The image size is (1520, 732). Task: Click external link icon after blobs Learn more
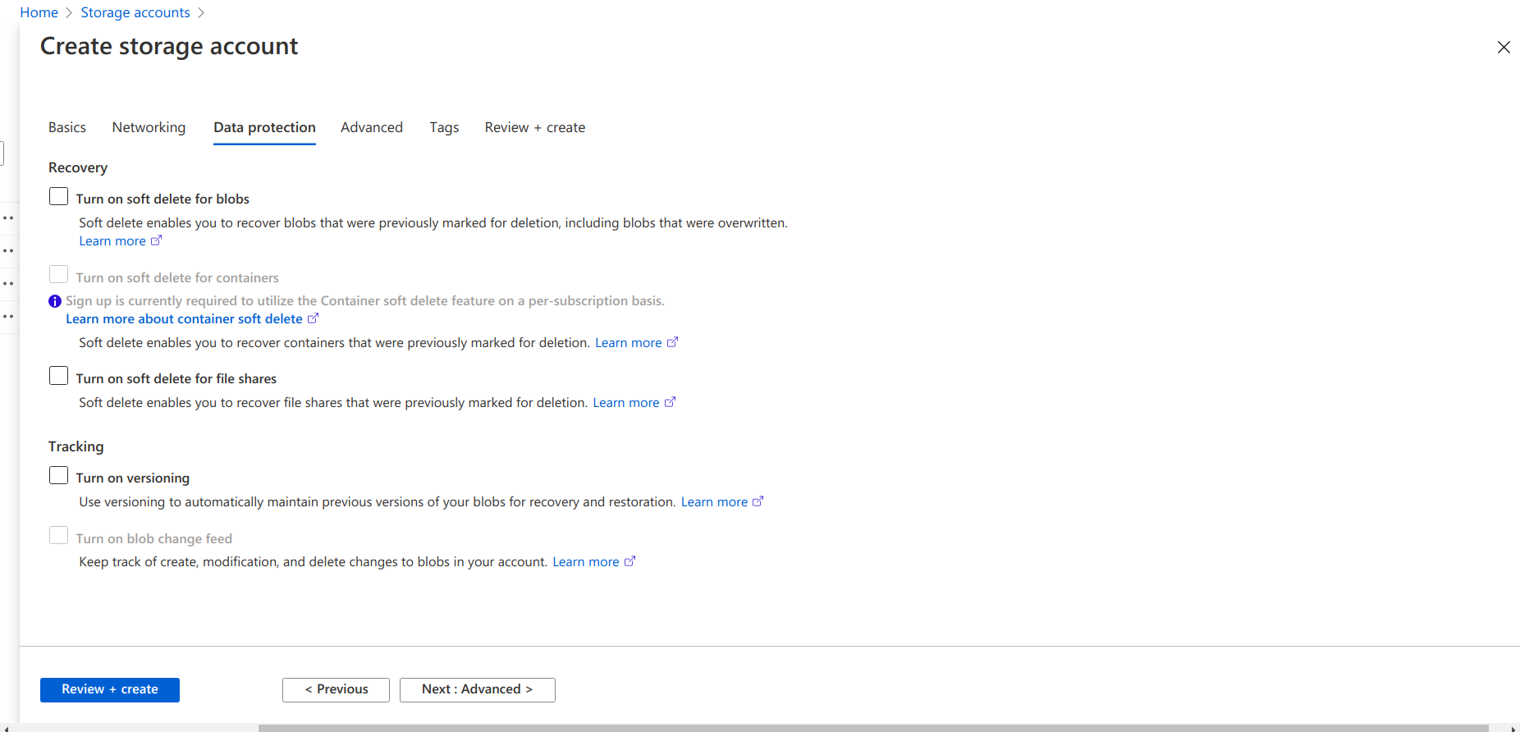pos(156,240)
